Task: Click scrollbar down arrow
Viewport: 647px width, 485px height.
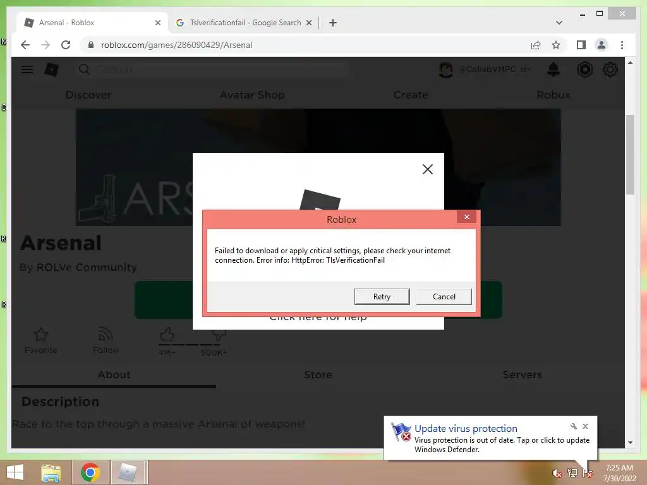Action: point(630,443)
